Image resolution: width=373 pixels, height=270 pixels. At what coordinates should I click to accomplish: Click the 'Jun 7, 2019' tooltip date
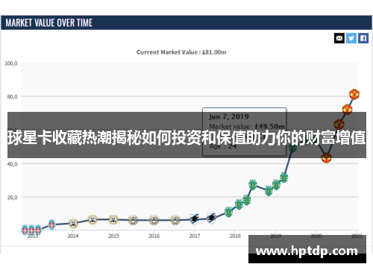click(x=229, y=116)
